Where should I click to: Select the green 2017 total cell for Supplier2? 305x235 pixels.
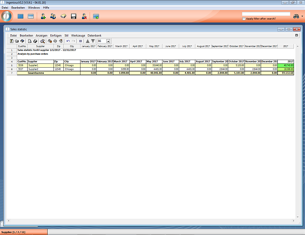point(286,69)
